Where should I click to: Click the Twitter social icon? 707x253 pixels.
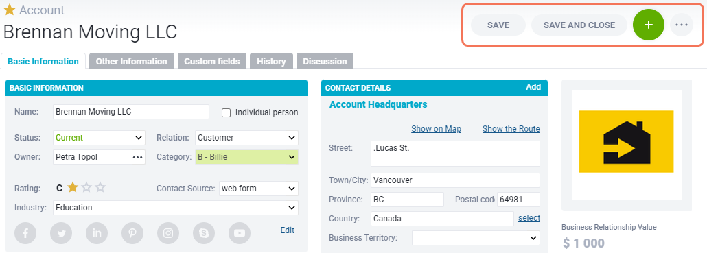tap(61, 232)
